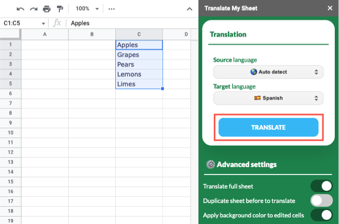339x224 pixels.
Task: Open the more options ellipsis in toolbar
Action: (111, 9)
